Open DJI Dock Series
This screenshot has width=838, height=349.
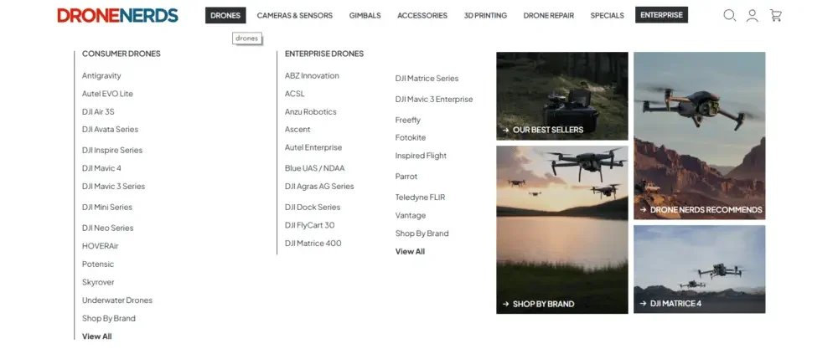tap(313, 208)
